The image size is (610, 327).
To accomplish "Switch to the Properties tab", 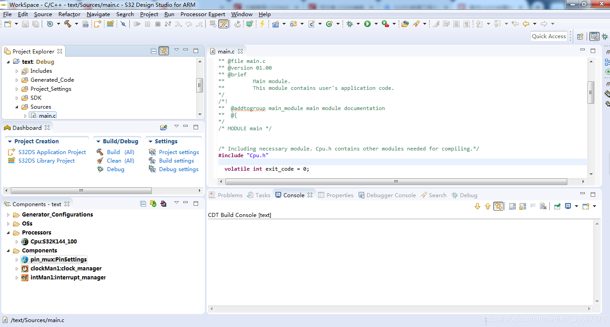I will [x=335, y=195].
